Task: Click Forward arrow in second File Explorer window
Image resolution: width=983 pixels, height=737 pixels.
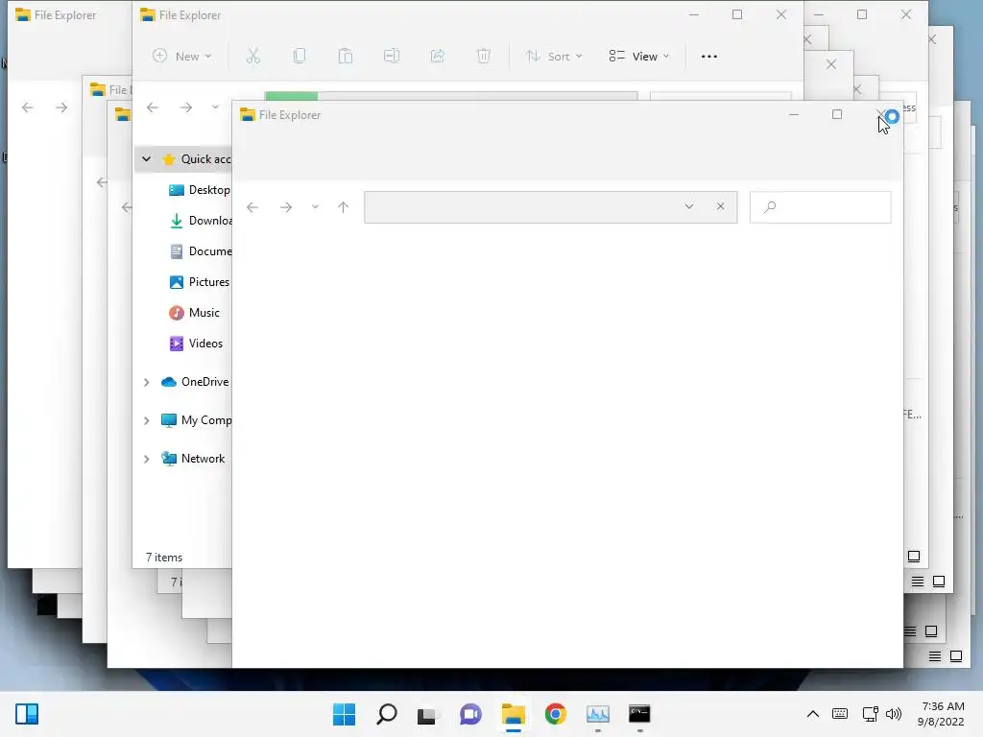Action: (x=185, y=107)
